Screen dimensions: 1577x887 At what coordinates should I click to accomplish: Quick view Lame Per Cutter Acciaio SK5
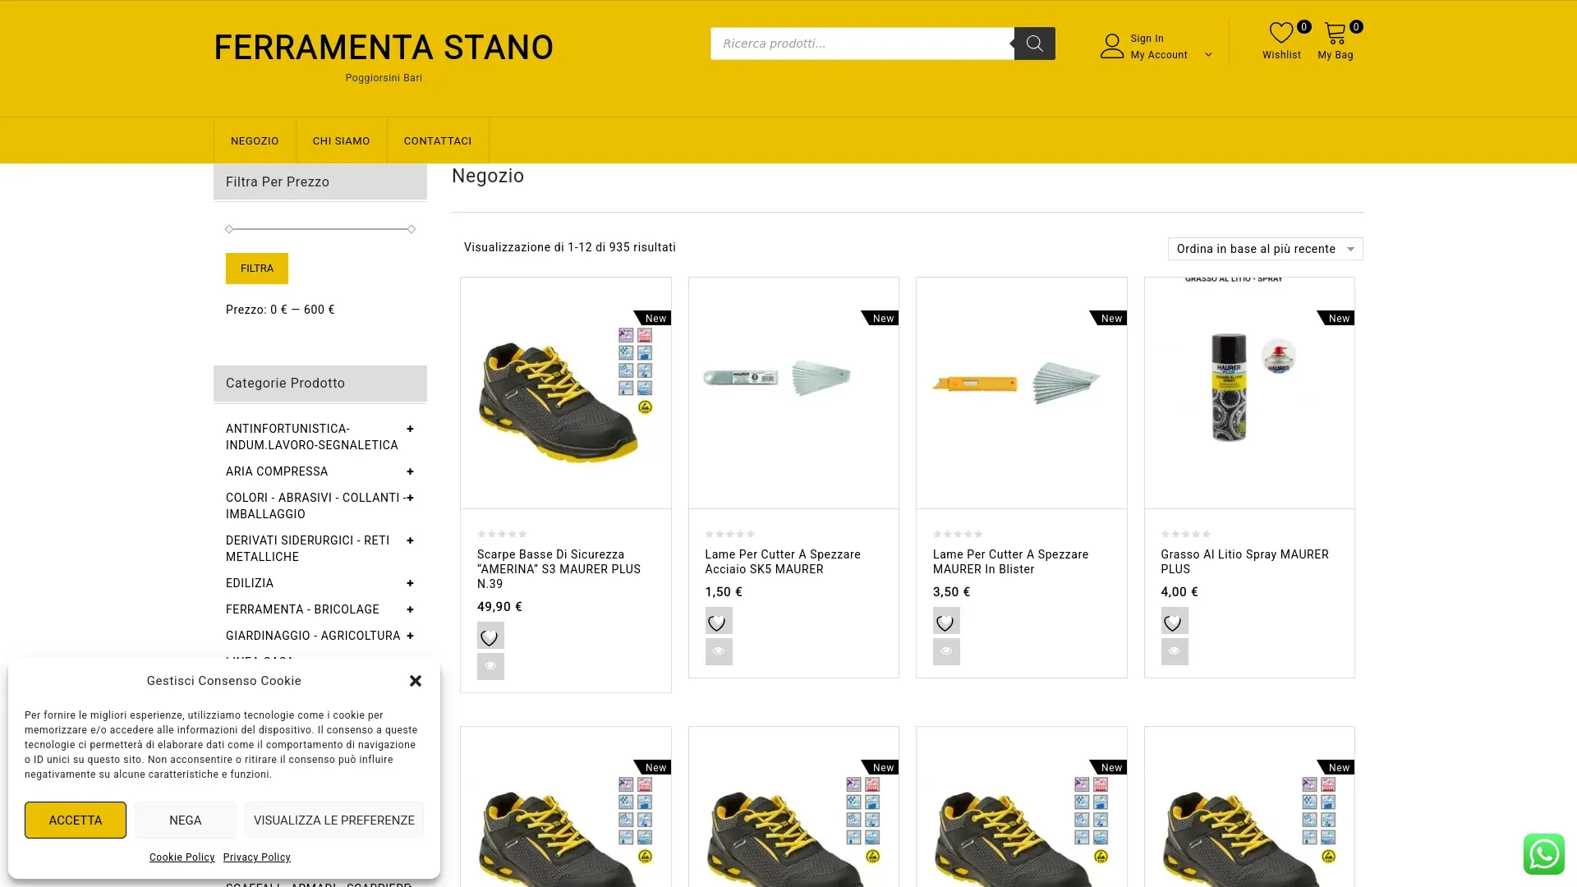[719, 651]
